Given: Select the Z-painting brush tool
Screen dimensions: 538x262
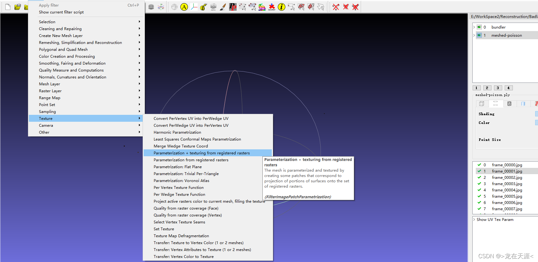Looking at the screenshot, I should click(223, 7).
